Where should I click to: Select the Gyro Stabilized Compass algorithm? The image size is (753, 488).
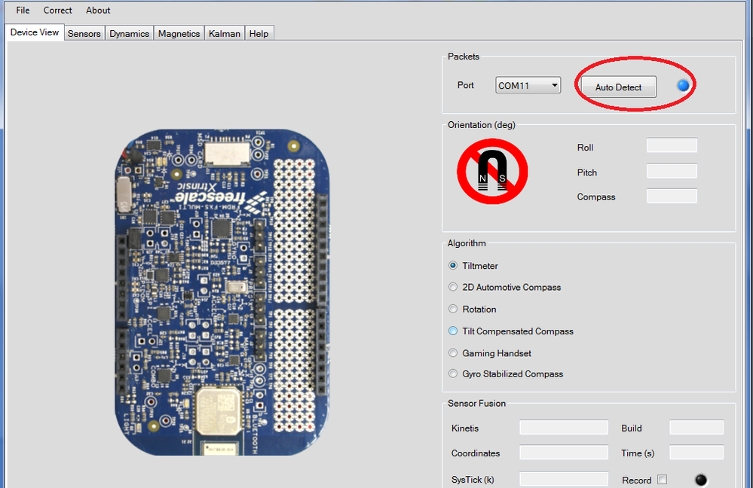[453, 374]
